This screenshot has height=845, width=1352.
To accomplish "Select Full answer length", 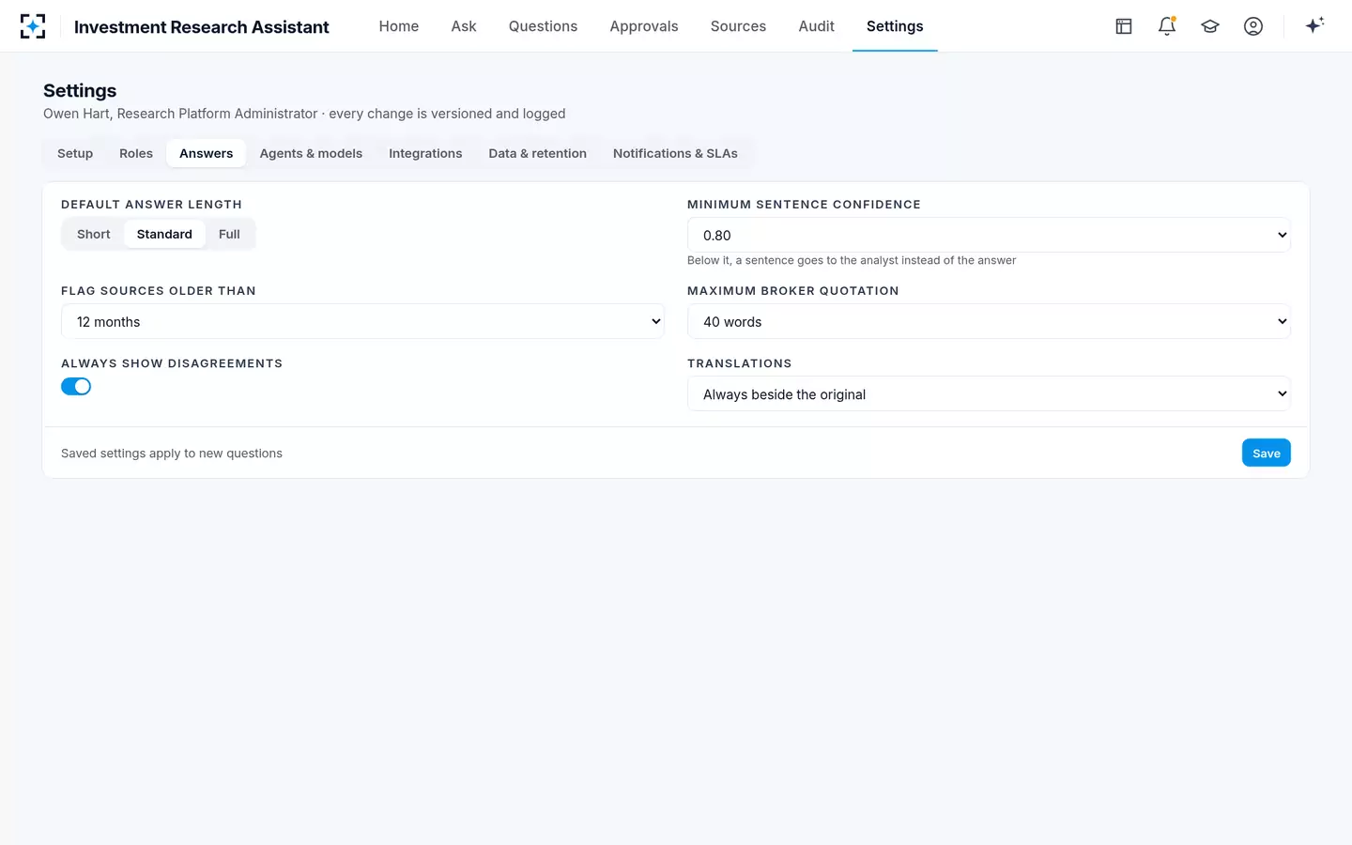I will coord(229,234).
